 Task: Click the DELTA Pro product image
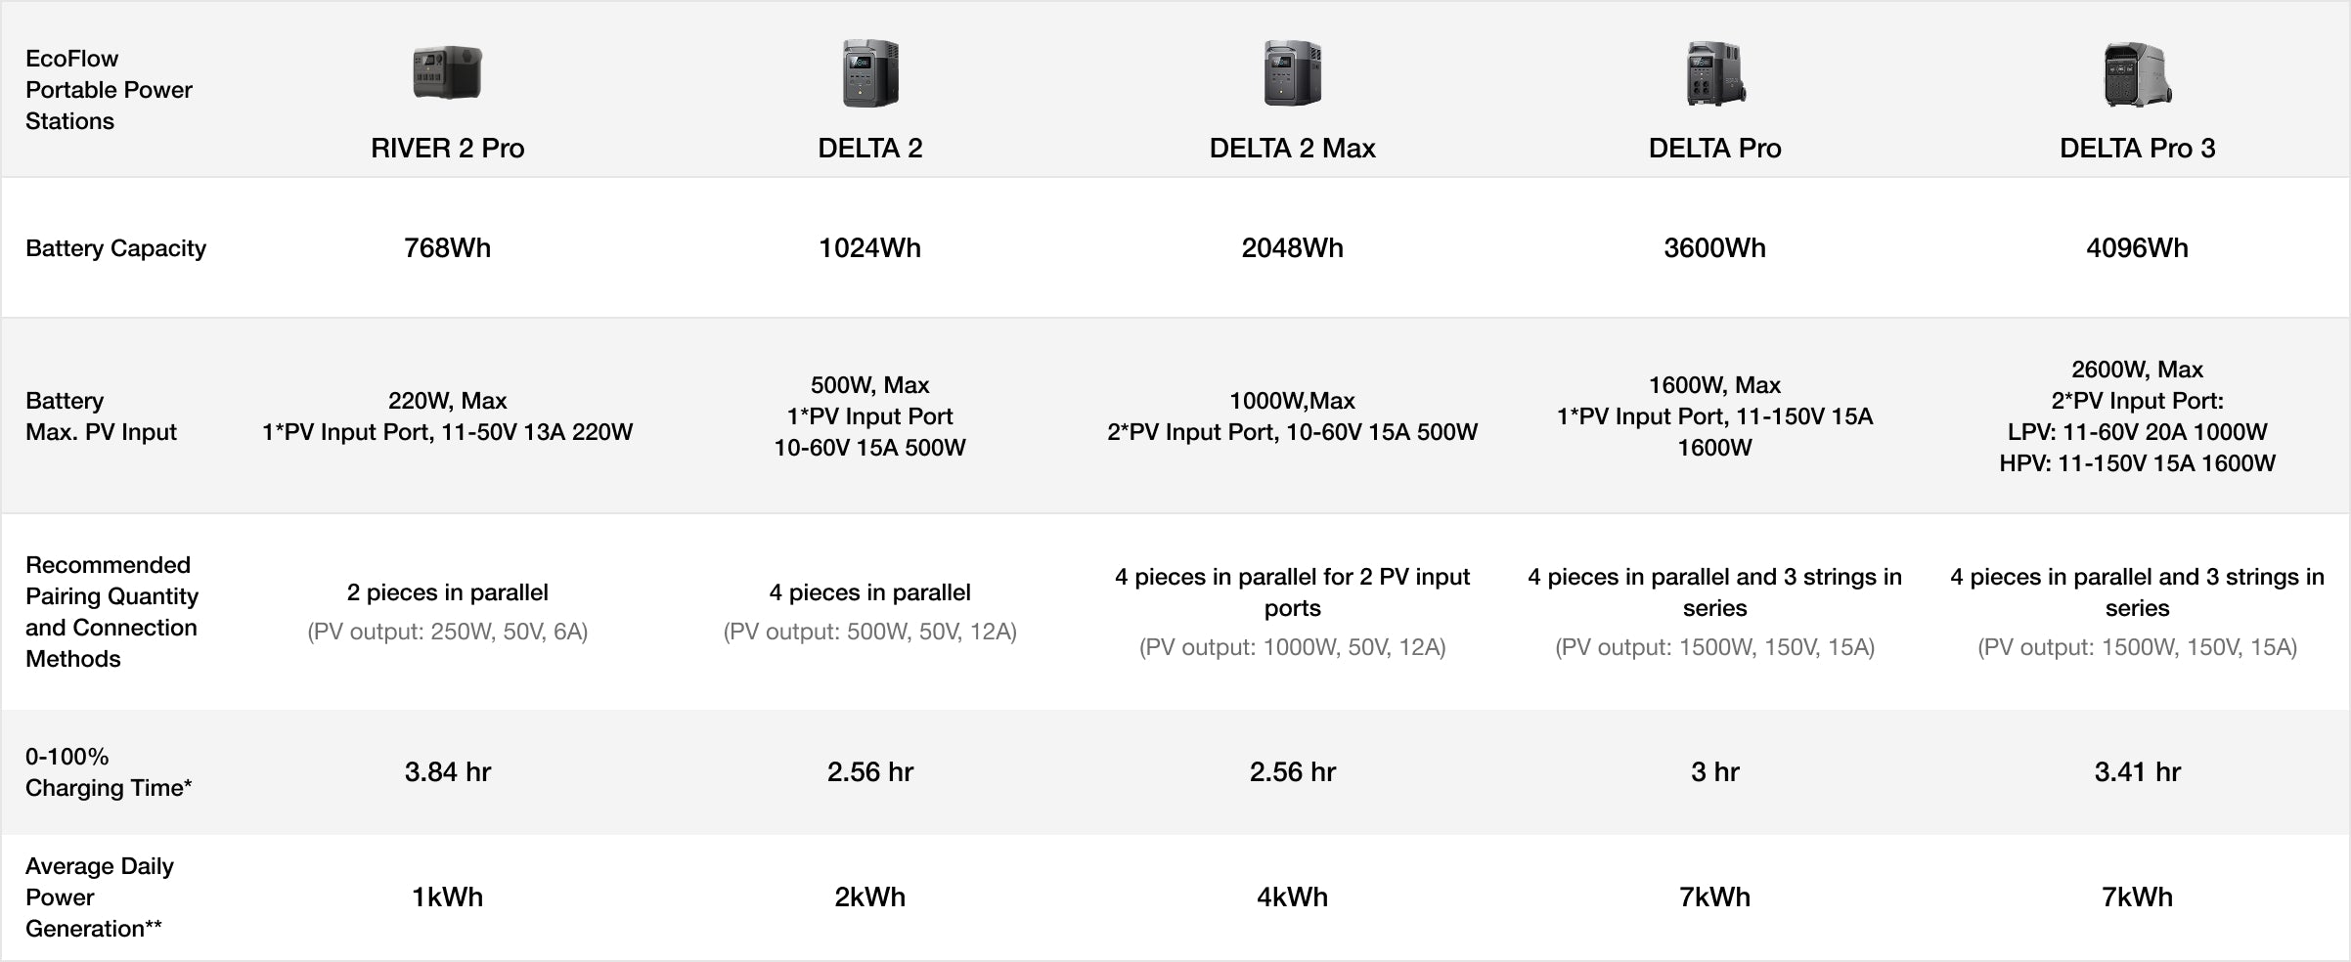tap(1714, 73)
